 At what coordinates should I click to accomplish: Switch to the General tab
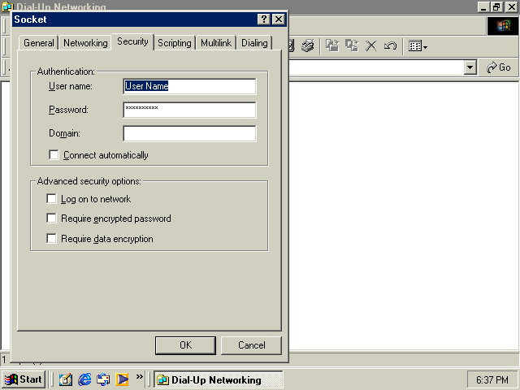coord(38,43)
